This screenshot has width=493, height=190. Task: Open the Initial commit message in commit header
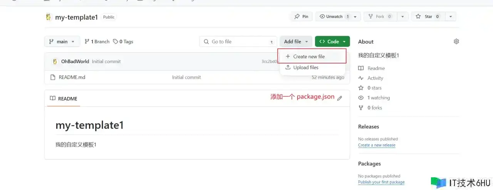tap(106, 62)
